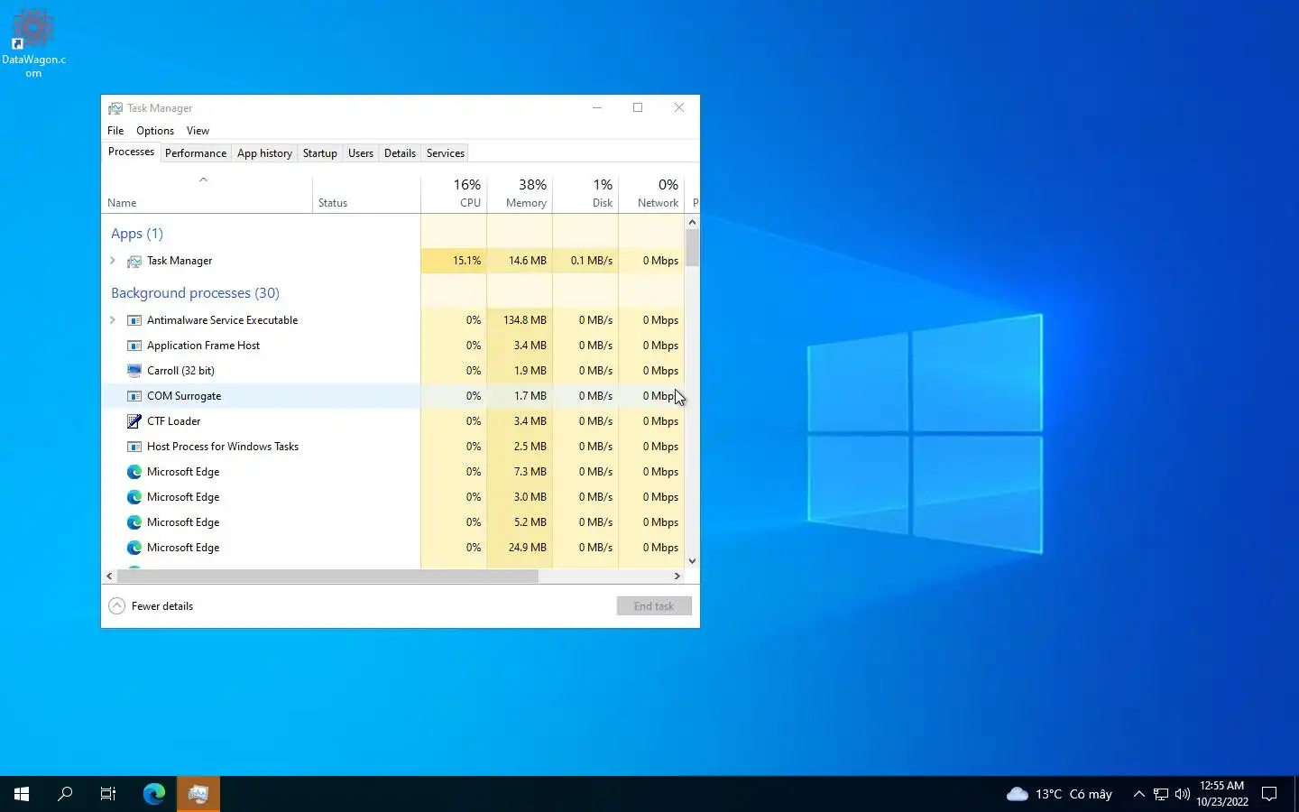Open the network status tray icon
The height and width of the screenshot is (812, 1299).
coord(1161,794)
